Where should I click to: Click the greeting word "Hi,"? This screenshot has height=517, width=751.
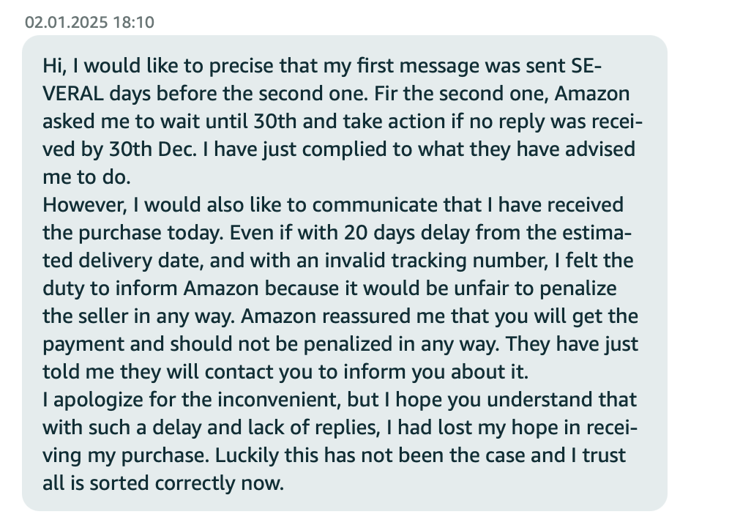[x=55, y=66]
